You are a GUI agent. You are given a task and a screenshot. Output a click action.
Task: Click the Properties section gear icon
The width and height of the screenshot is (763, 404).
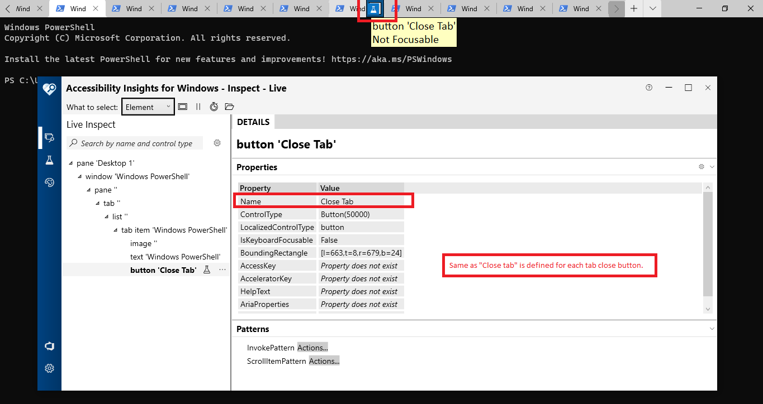click(x=702, y=167)
